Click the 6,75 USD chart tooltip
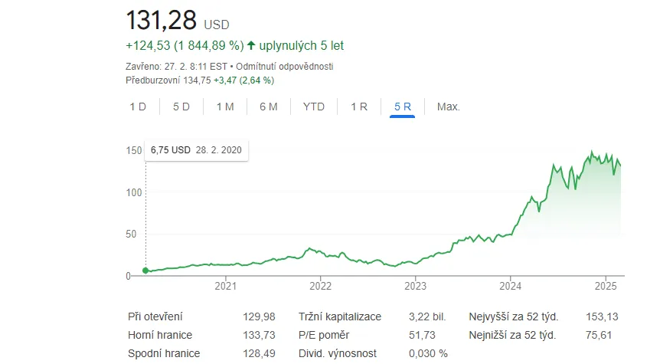Screen dimensions: 660x364 [196, 150]
